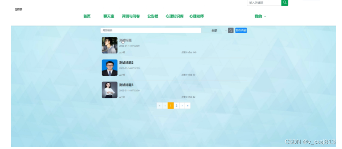Click the stats showing 点击 149
This screenshot has height=149, width=342.
coord(189,53)
